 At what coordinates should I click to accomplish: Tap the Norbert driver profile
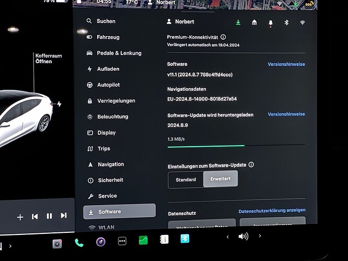pos(180,21)
